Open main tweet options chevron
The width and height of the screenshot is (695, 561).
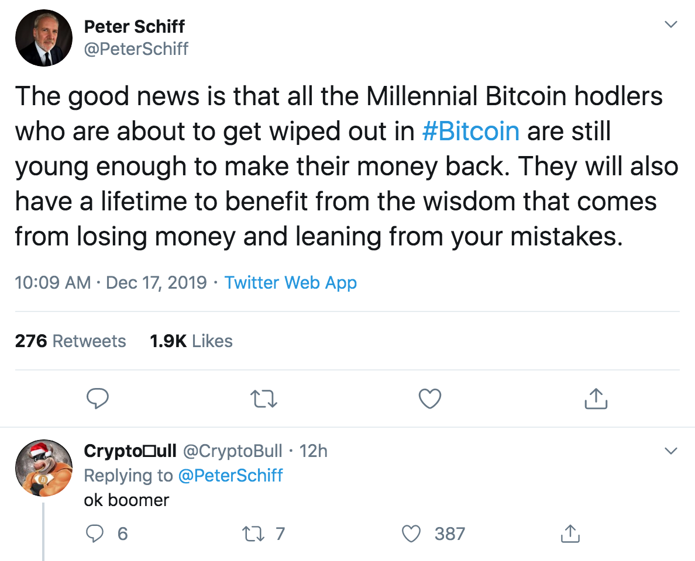670,25
